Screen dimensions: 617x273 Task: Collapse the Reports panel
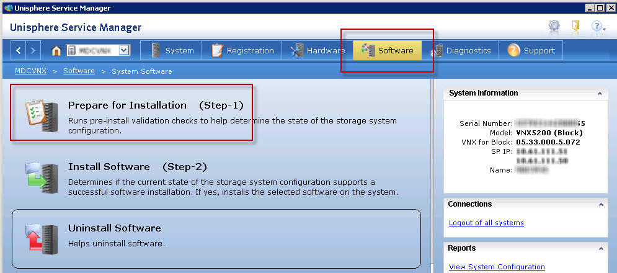click(600, 249)
